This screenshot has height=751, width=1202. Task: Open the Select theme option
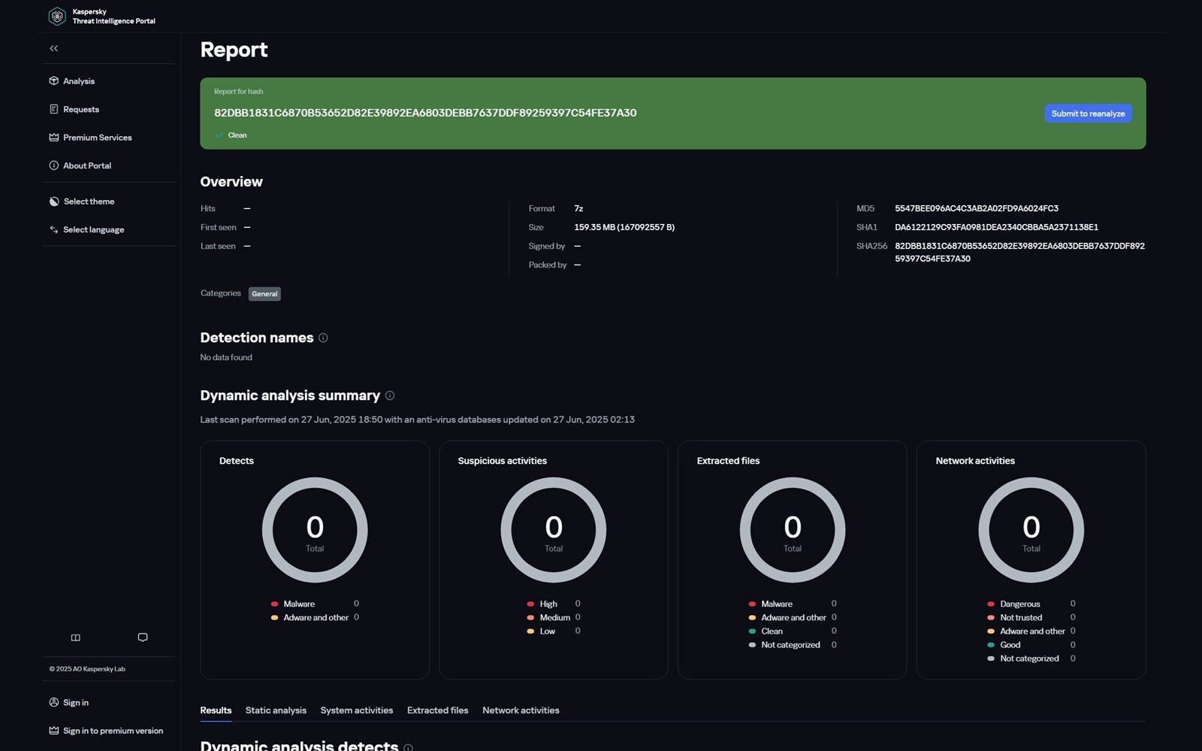[x=89, y=201]
